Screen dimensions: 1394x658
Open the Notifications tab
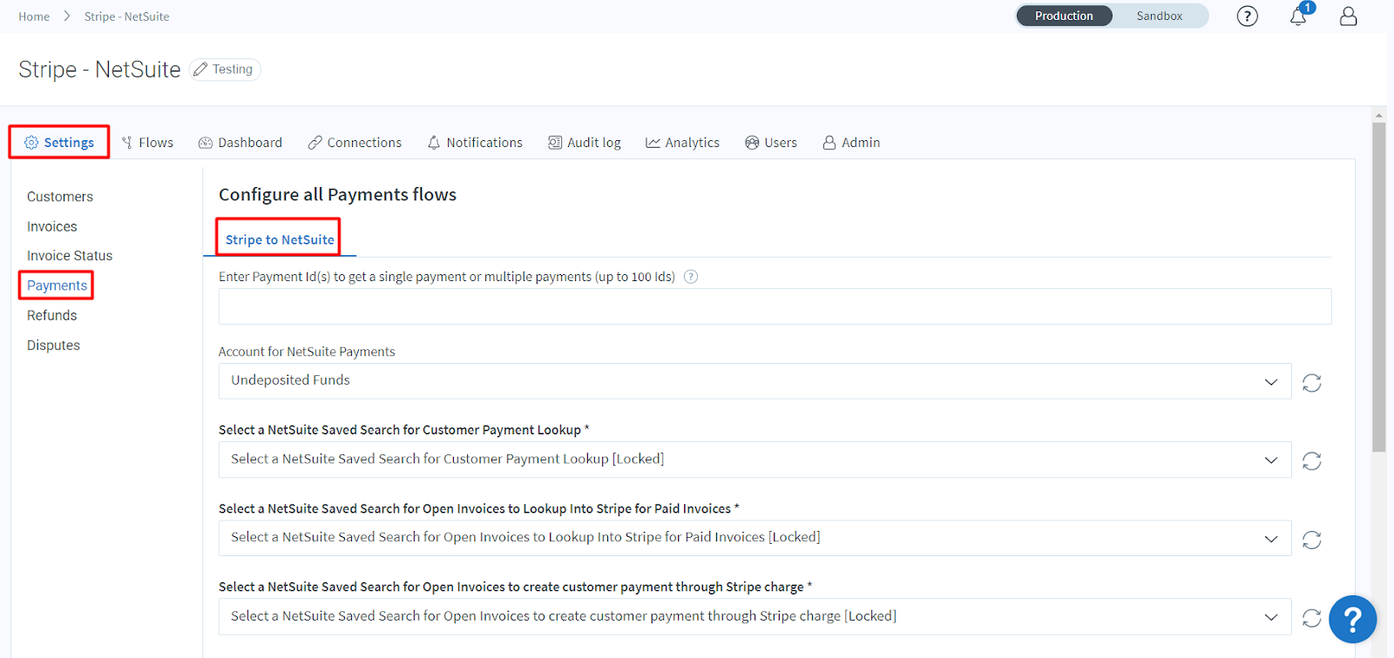click(475, 143)
